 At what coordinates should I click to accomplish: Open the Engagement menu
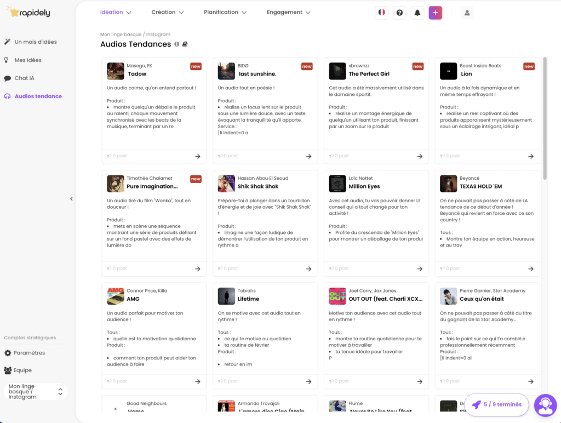pos(288,12)
